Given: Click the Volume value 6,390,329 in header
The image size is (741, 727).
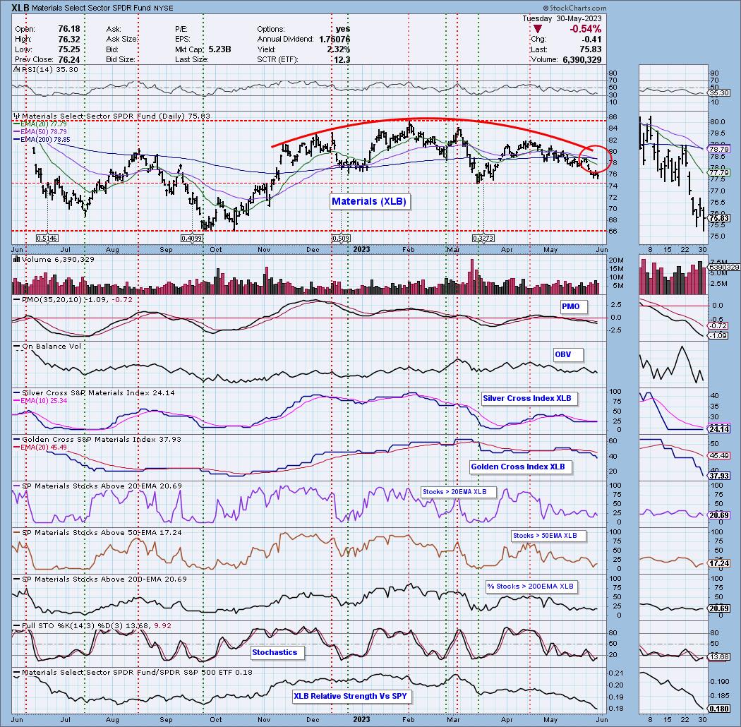Looking at the screenshot, I should point(582,59).
